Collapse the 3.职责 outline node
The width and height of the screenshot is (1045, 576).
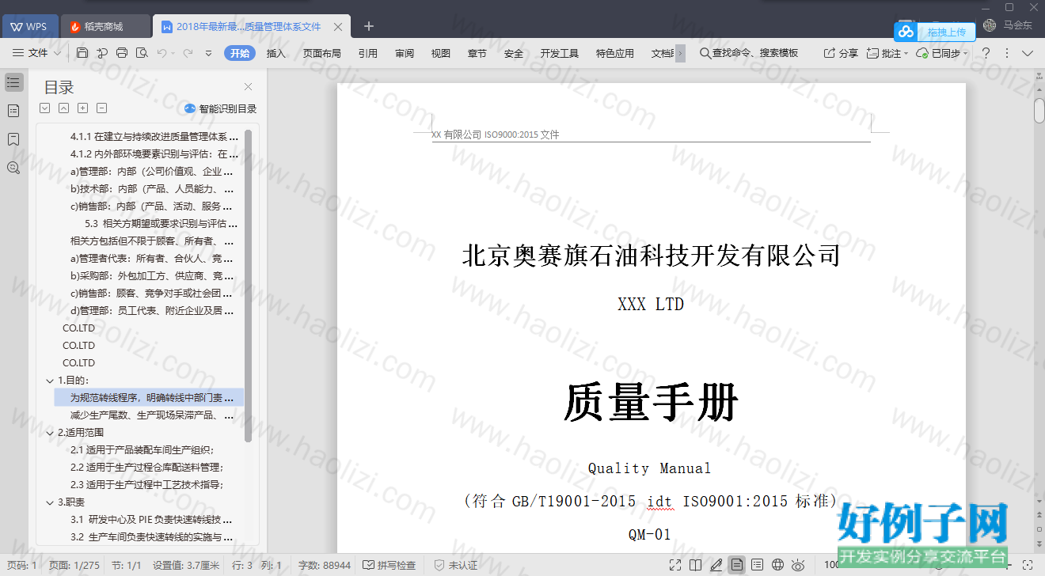pos(51,502)
